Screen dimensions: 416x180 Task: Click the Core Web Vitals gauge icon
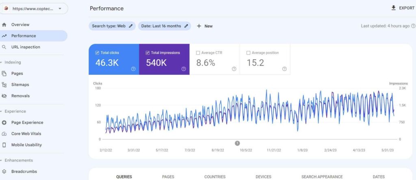4,134
